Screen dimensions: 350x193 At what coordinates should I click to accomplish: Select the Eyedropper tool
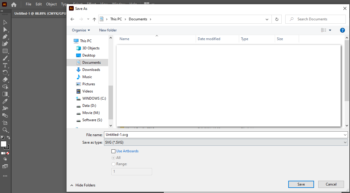tap(5, 101)
